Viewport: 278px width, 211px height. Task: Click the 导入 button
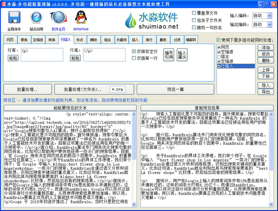pyautogui.click(x=266, y=85)
